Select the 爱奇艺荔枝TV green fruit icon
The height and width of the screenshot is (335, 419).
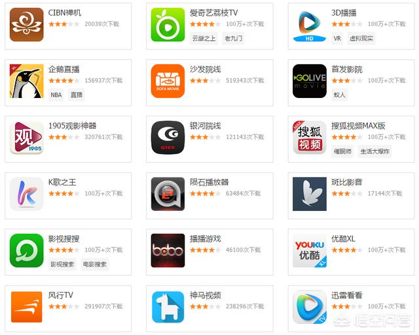click(x=168, y=25)
